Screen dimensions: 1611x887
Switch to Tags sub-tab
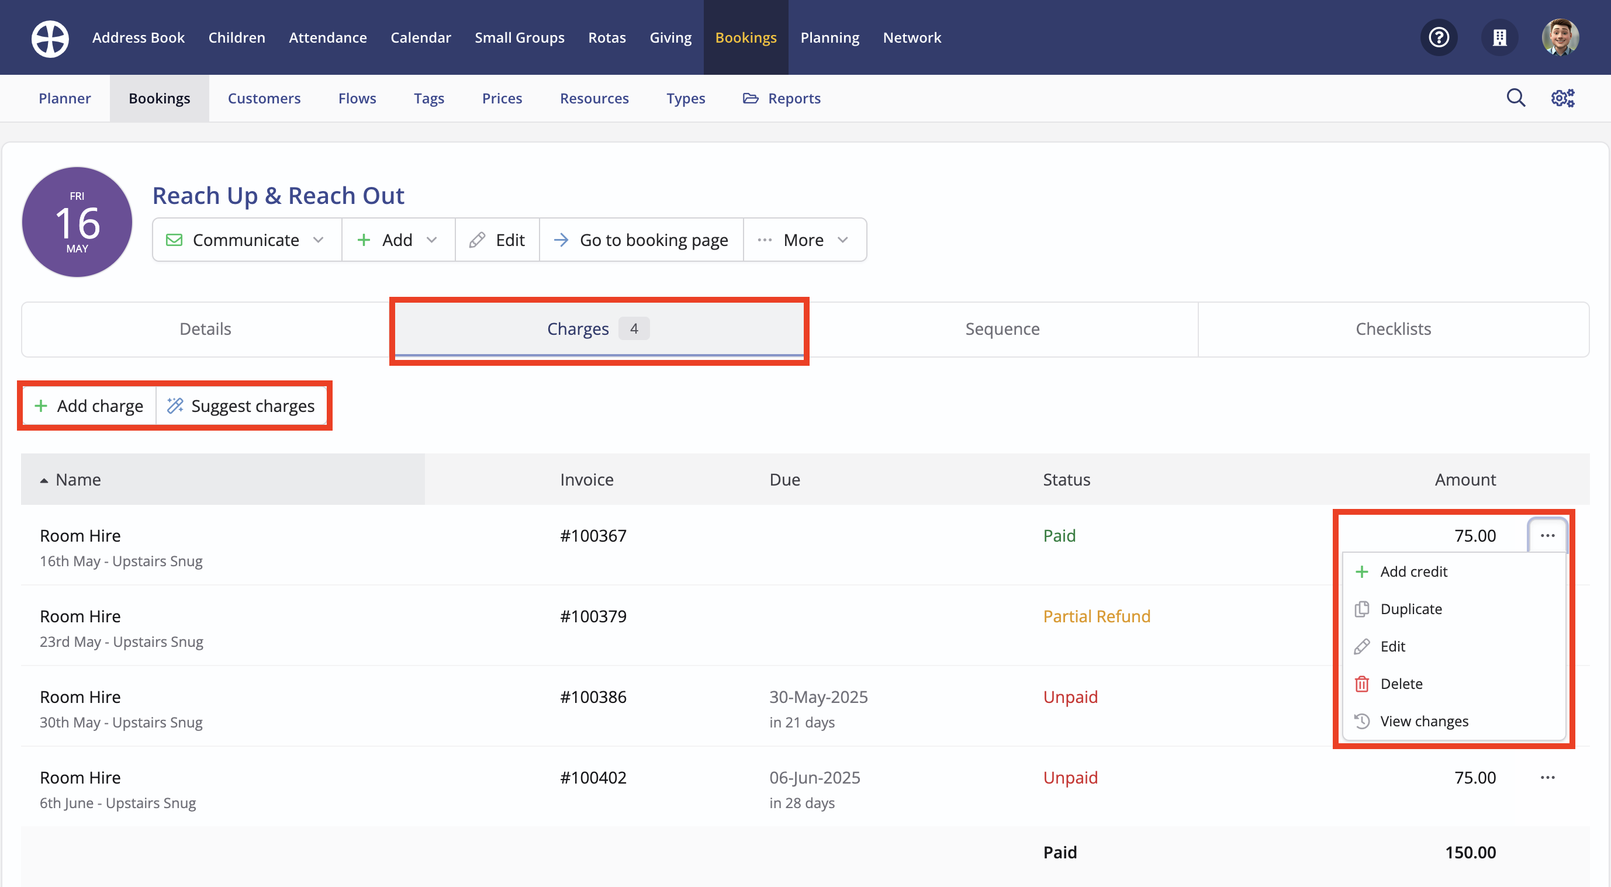coord(429,98)
